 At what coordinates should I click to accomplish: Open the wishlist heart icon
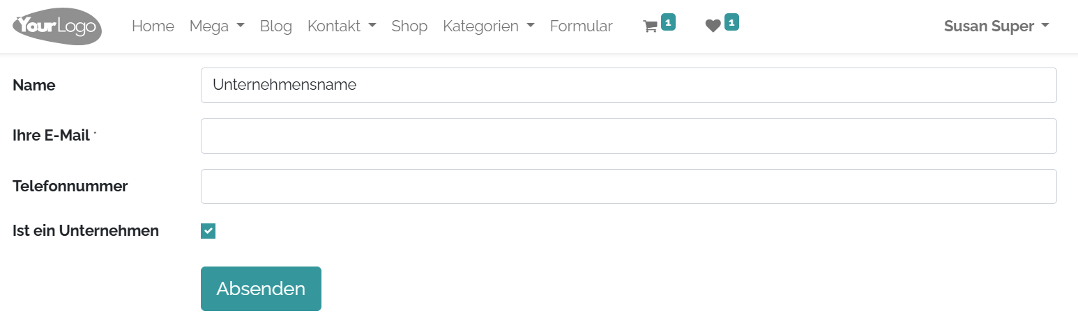pyautogui.click(x=712, y=26)
